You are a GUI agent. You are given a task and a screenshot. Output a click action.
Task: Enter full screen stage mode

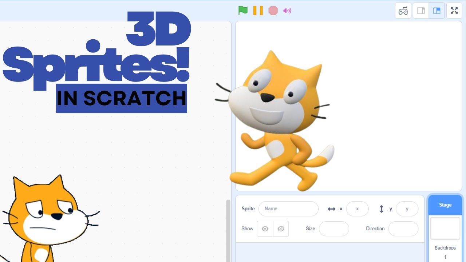(x=454, y=11)
